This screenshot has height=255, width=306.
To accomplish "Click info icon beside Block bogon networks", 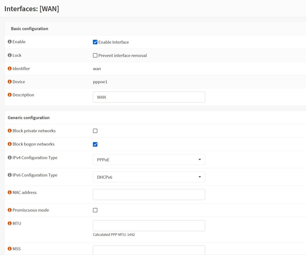I will pyautogui.click(x=10, y=144).
